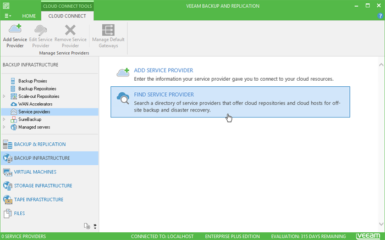
Task: Click the Add Service Provider heading link
Action: (163, 70)
